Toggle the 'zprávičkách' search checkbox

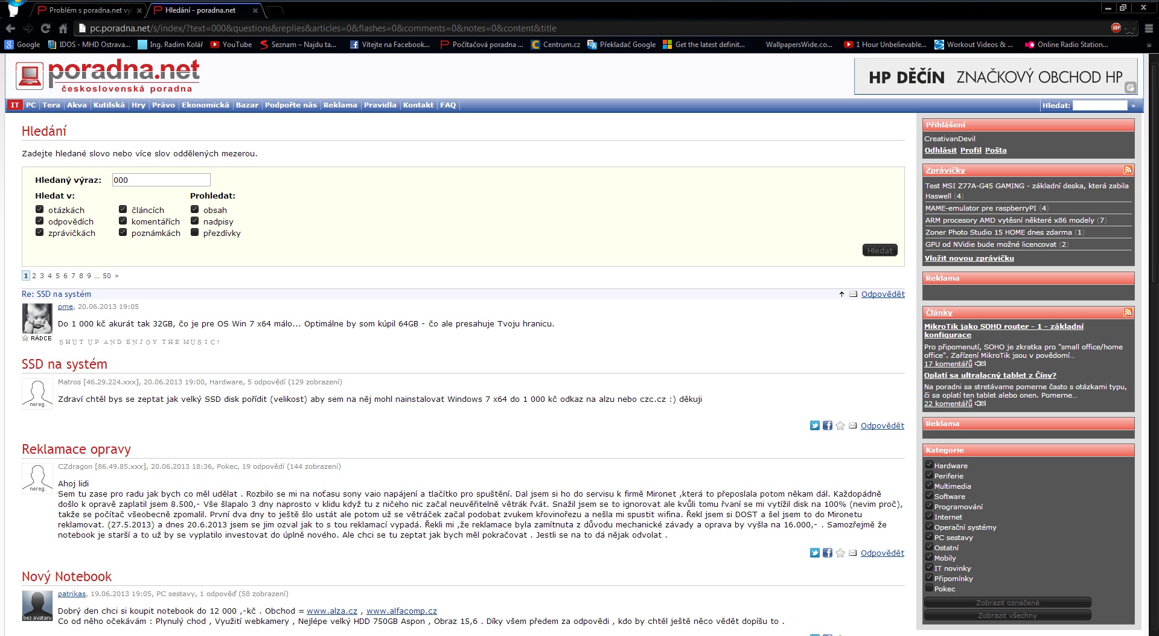coord(40,232)
